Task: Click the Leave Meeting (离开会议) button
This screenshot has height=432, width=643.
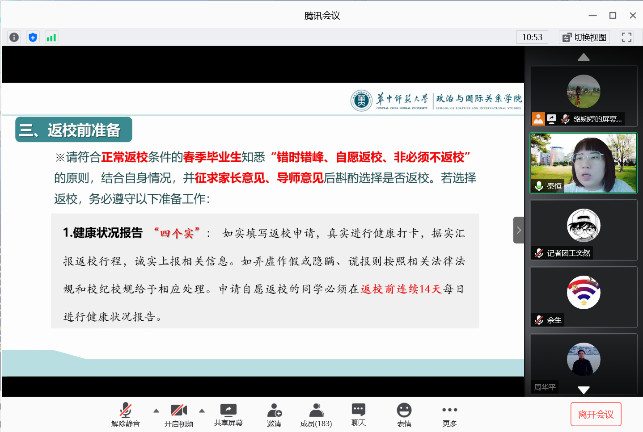Action: pos(596,414)
